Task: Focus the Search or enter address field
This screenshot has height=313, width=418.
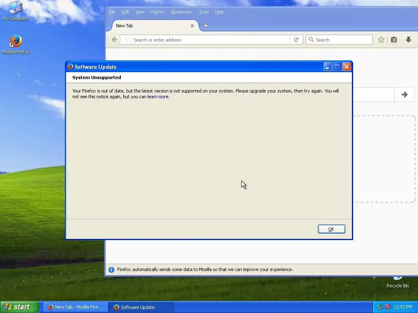Action: click(x=211, y=40)
